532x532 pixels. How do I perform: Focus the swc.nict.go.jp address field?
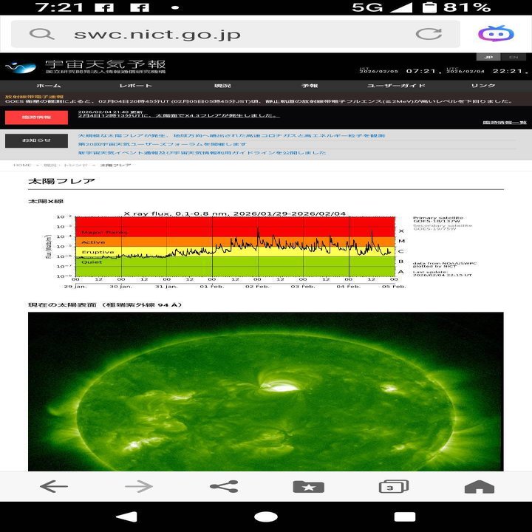point(236,34)
